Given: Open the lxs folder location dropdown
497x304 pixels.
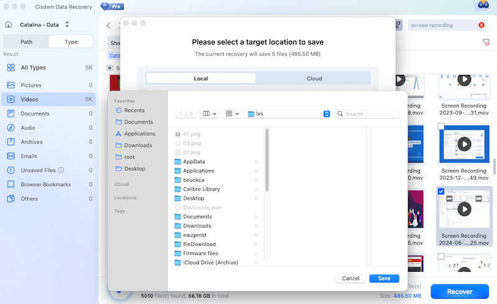Looking at the screenshot, I should (x=326, y=114).
